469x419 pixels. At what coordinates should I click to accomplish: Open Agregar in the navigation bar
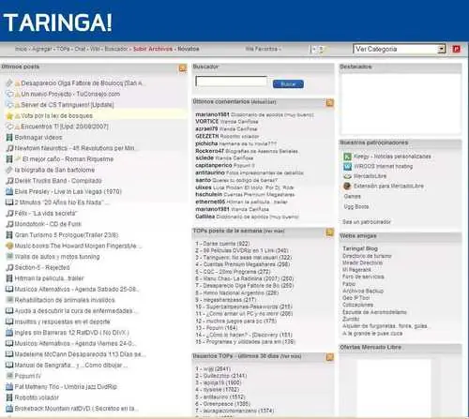tap(43, 49)
